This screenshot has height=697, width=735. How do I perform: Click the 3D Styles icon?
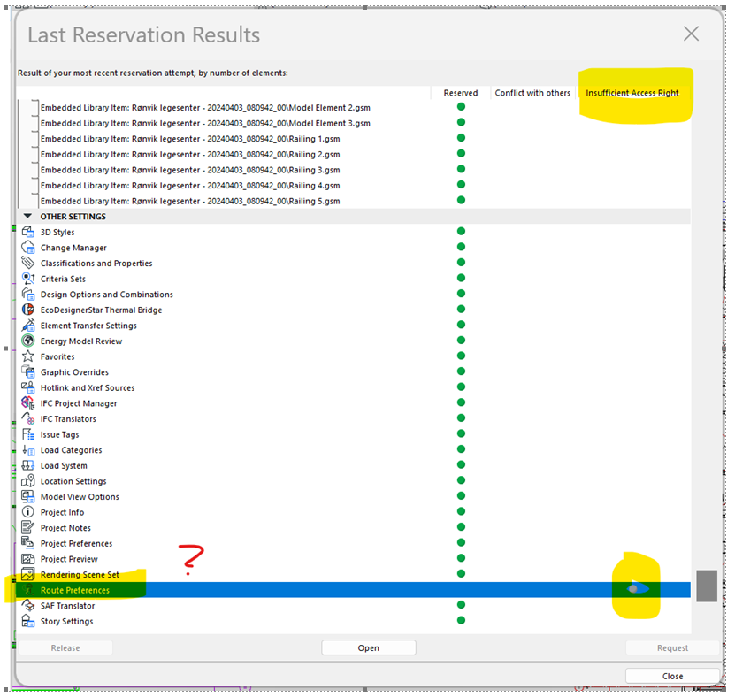pos(28,233)
